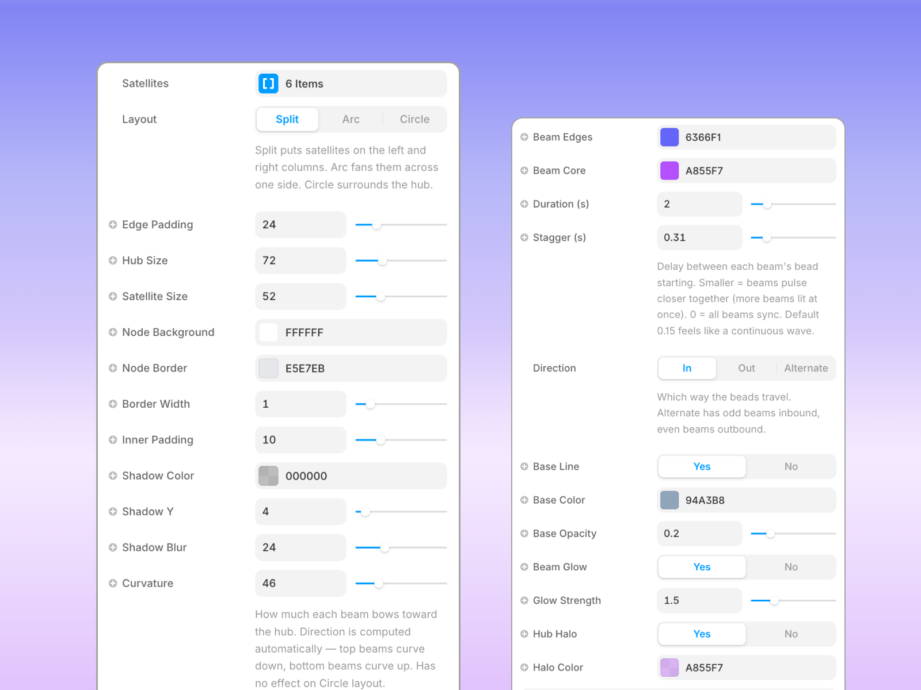921x690 pixels.
Task: Turn off Hub Halo by selecting No
Action: (790, 634)
